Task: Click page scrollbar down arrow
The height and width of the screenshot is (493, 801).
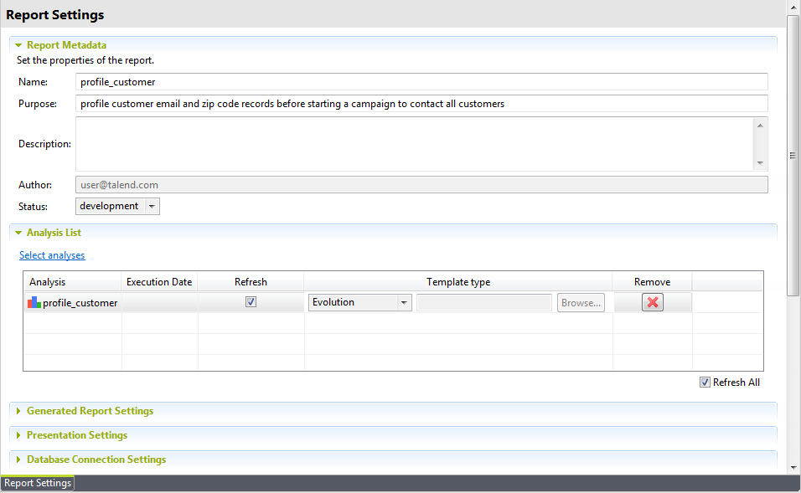Action: (793, 468)
